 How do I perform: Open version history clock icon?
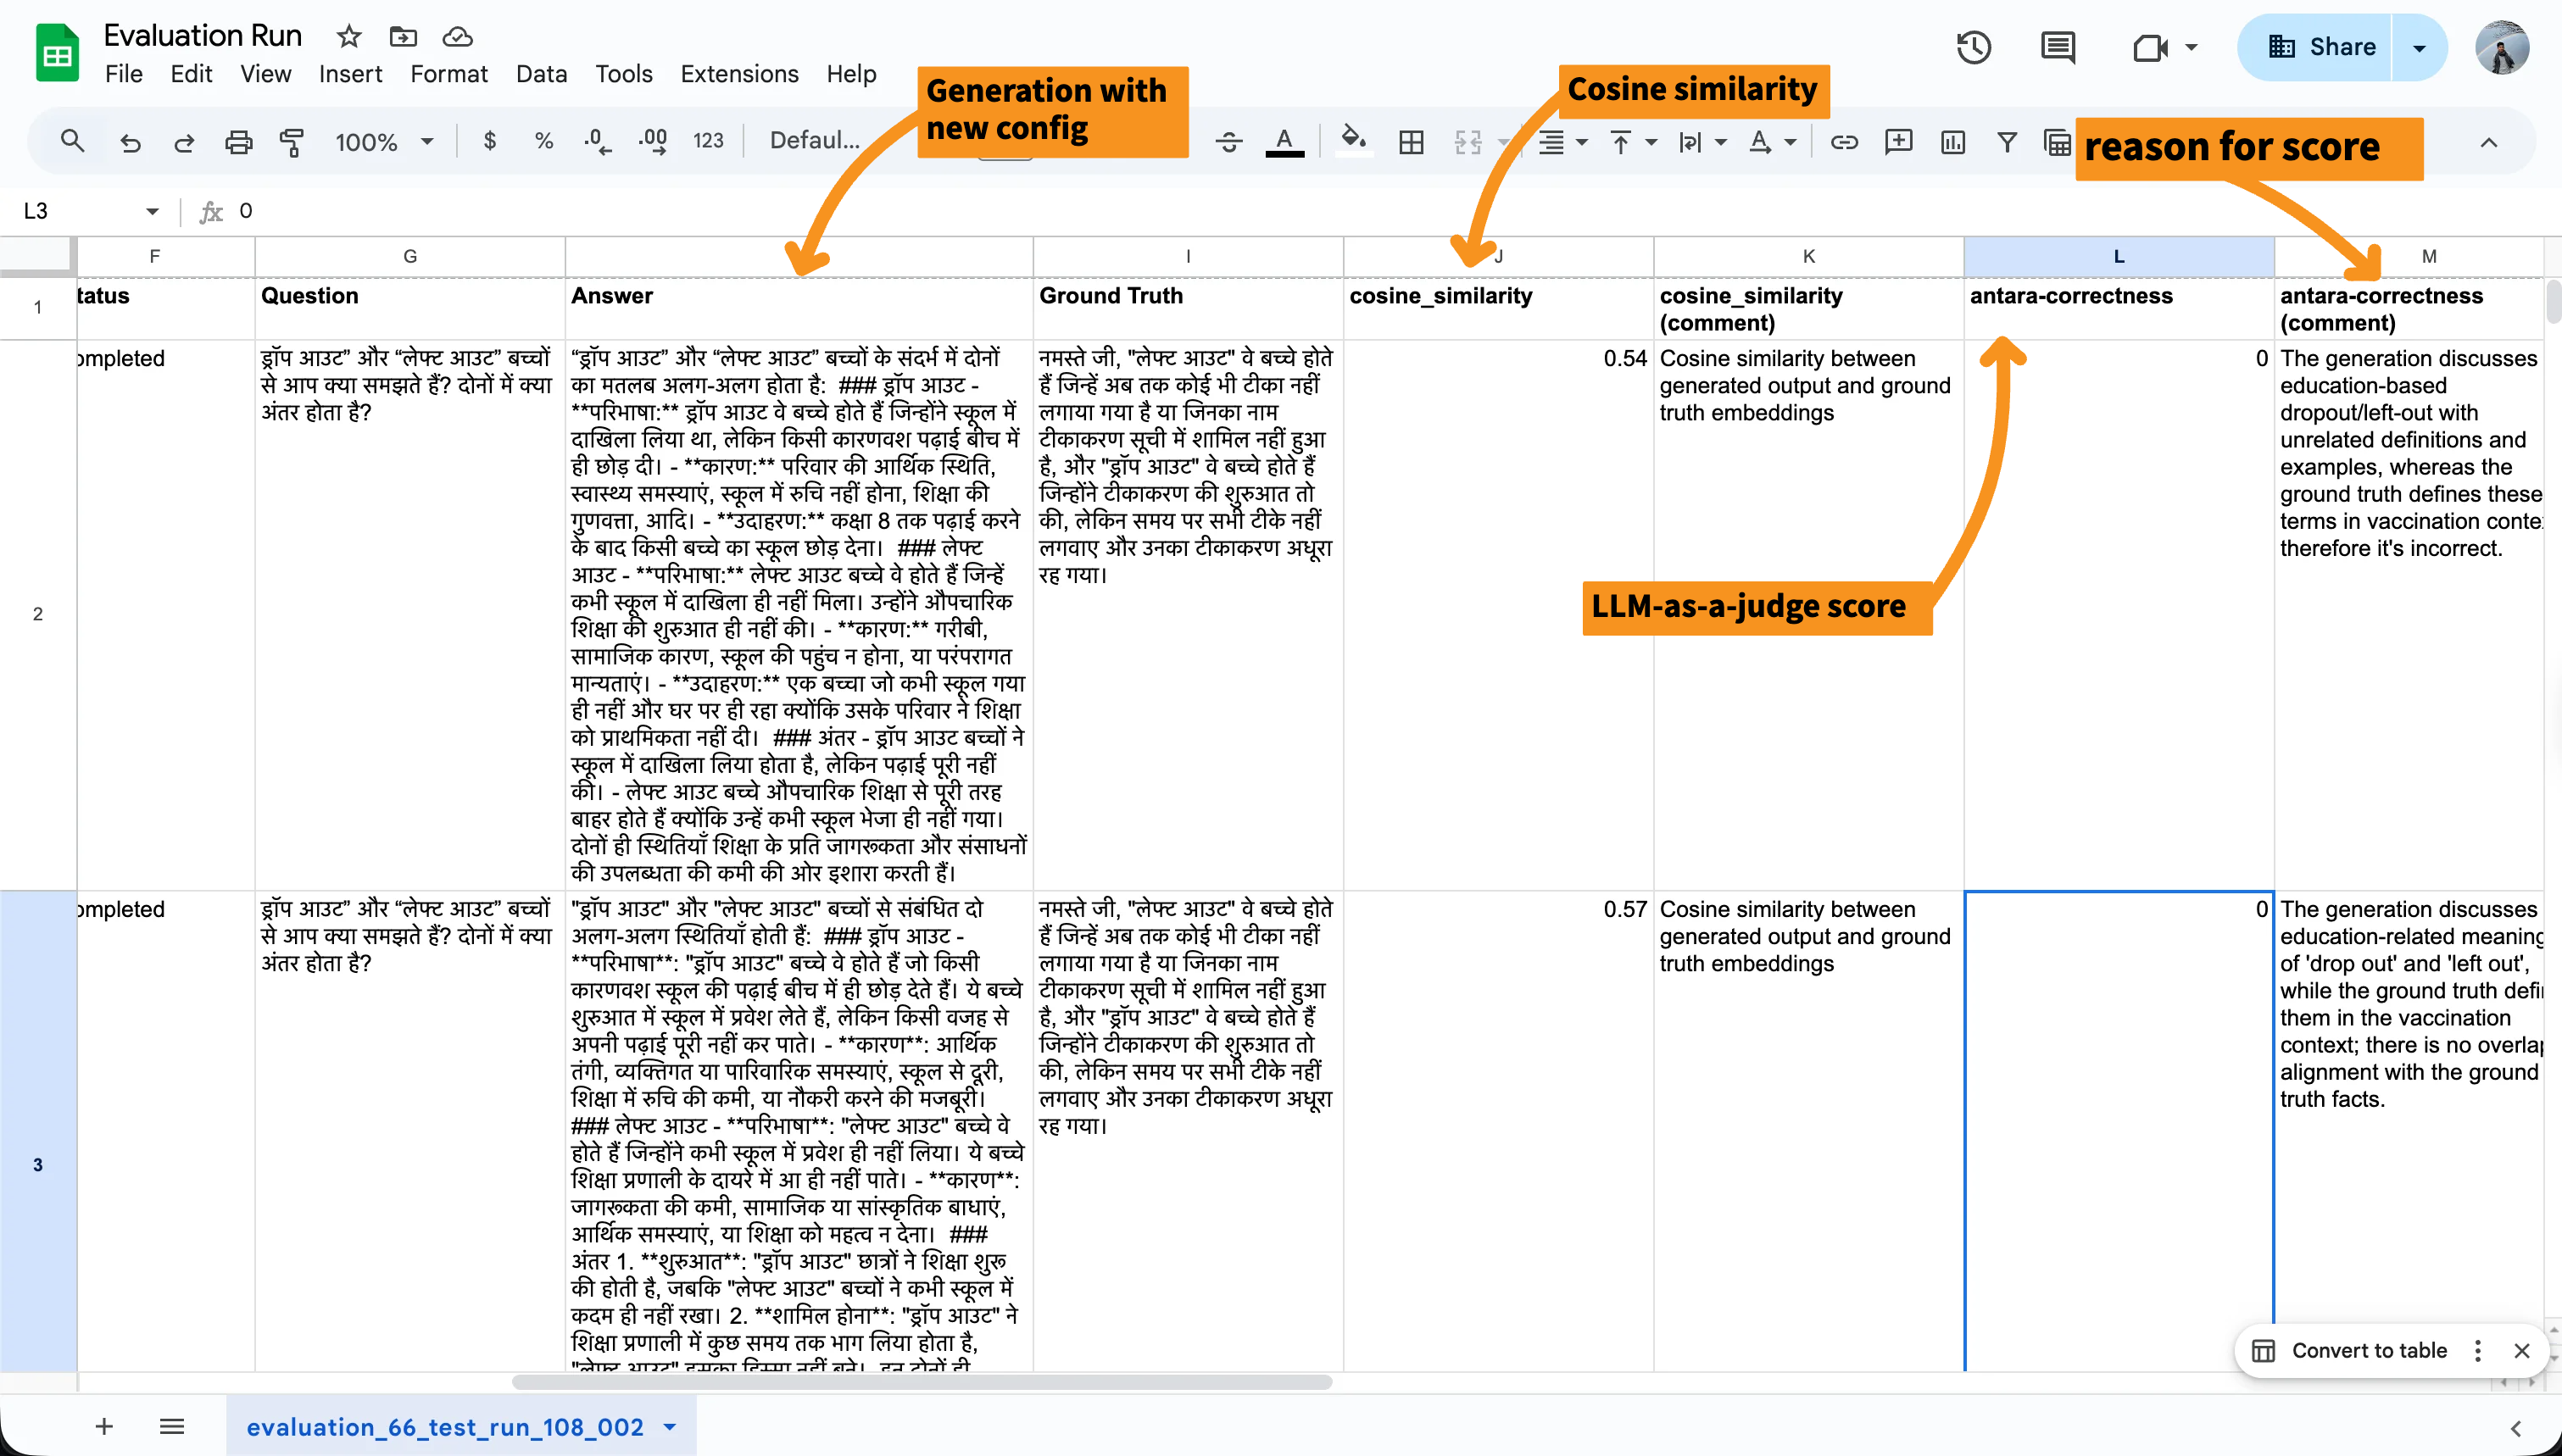(x=1973, y=47)
